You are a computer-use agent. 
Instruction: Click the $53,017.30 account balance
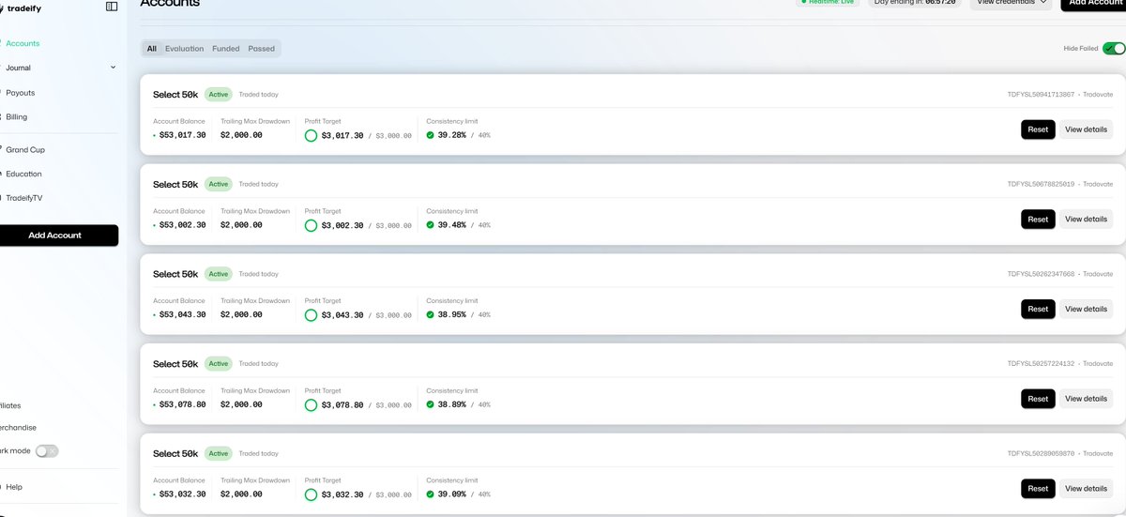182,135
